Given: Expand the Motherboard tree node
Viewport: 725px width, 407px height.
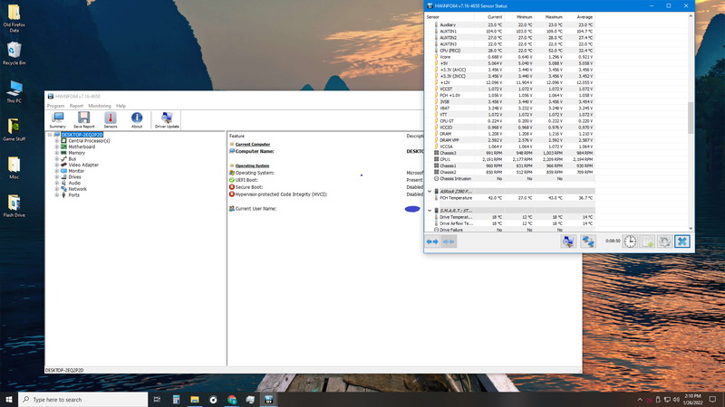Looking at the screenshot, I should coord(57,147).
